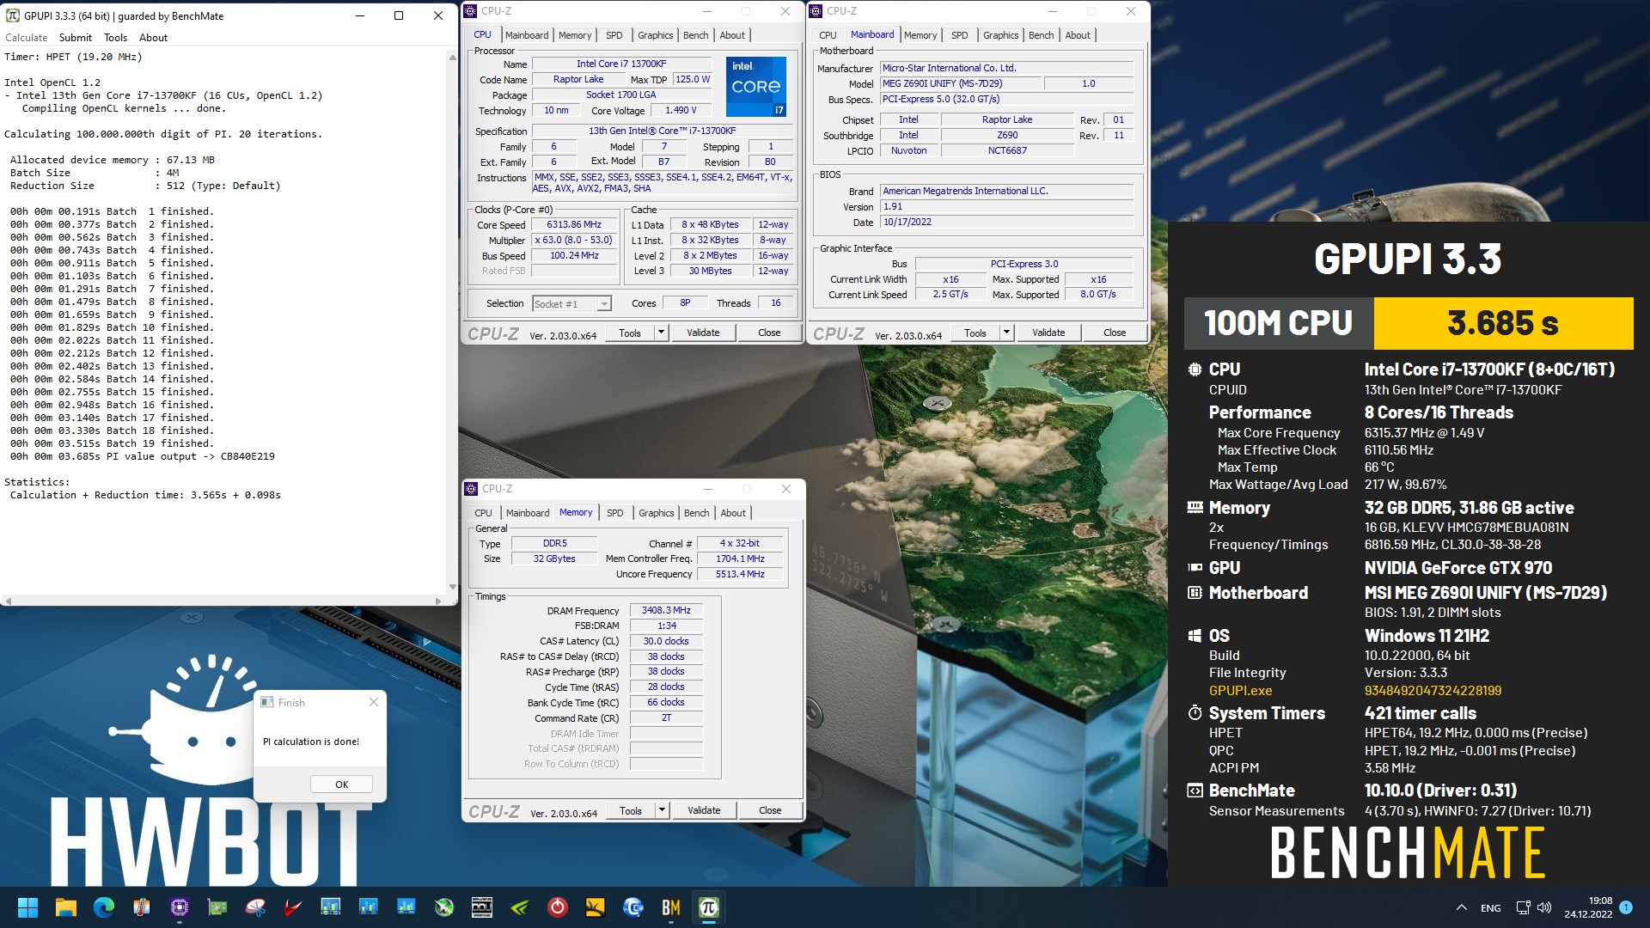Click the red power button taskbar icon
The height and width of the screenshot is (928, 1650).
click(x=557, y=907)
